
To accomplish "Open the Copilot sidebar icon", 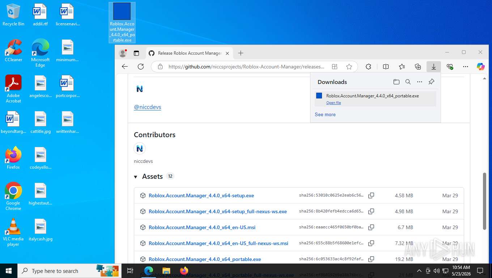I will [481, 67].
